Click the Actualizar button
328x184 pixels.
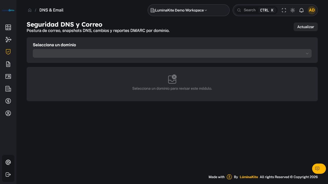point(306,27)
